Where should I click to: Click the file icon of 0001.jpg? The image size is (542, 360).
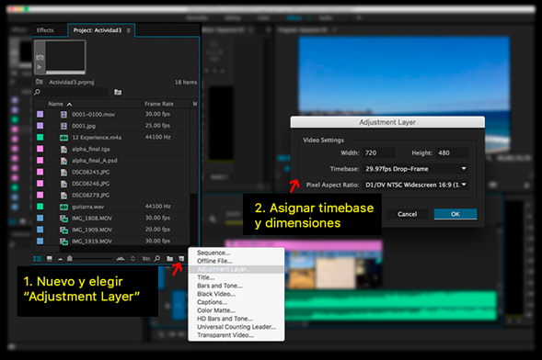click(63, 126)
